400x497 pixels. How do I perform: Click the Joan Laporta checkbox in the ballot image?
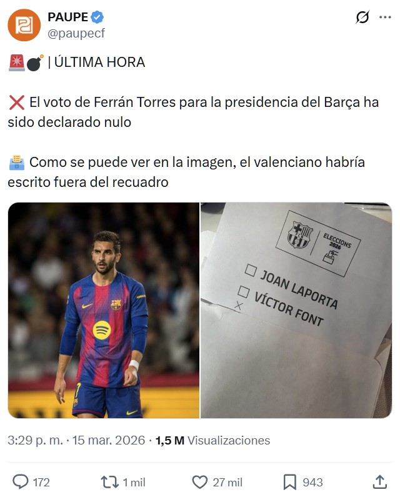pos(251,270)
